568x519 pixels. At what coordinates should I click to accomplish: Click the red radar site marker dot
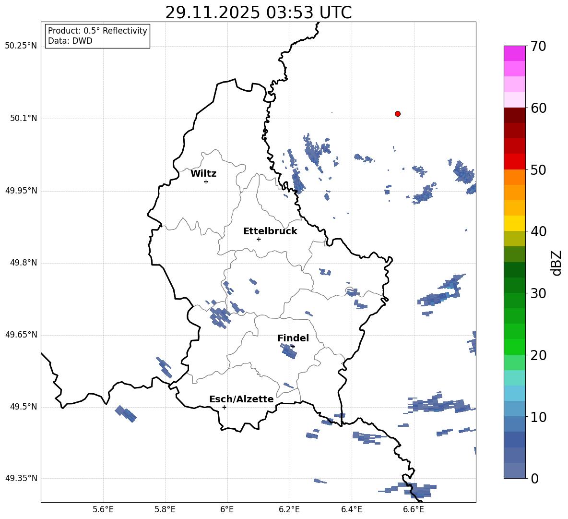click(x=397, y=114)
